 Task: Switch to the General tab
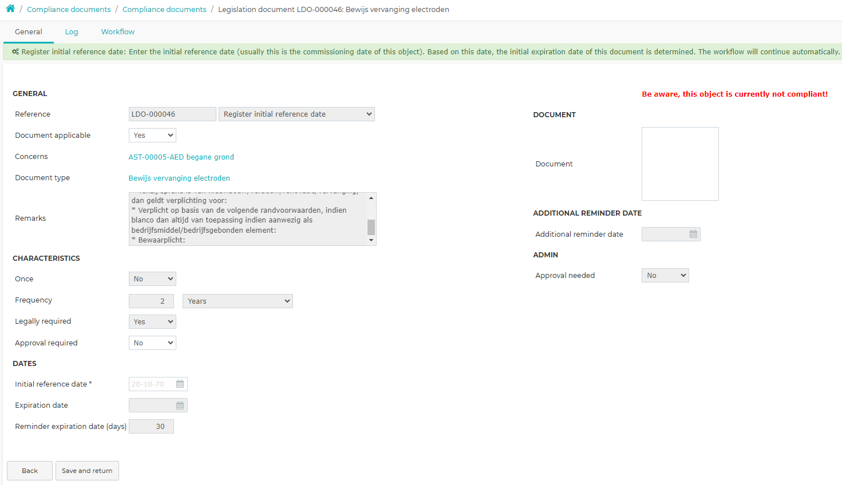click(x=29, y=32)
